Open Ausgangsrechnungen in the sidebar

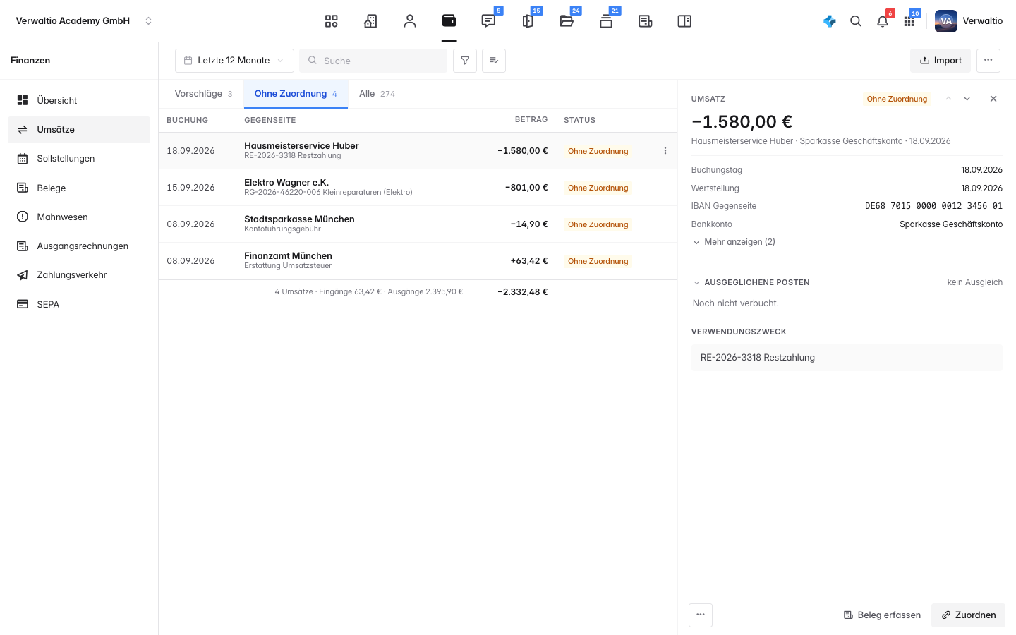(x=79, y=246)
